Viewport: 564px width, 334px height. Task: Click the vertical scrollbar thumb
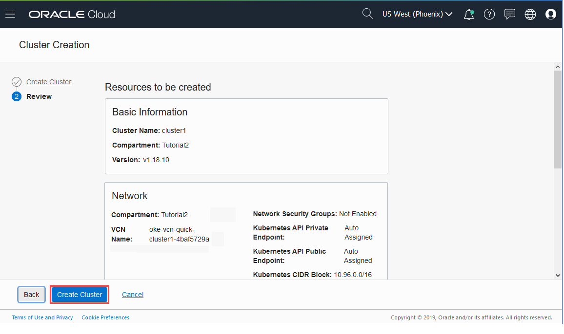(558, 119)
